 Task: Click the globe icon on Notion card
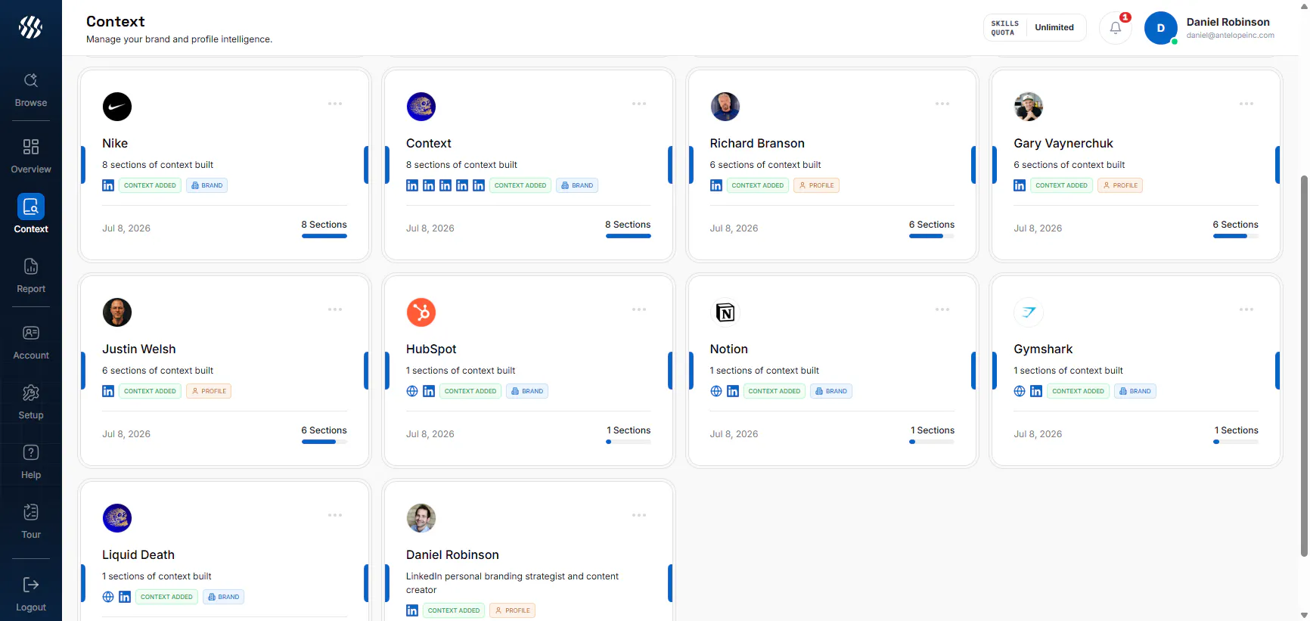click(716, 391)
